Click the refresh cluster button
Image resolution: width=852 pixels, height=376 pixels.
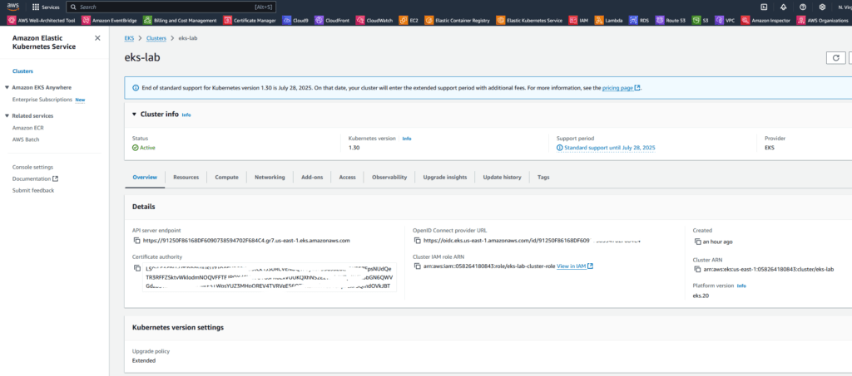(835, 58)
